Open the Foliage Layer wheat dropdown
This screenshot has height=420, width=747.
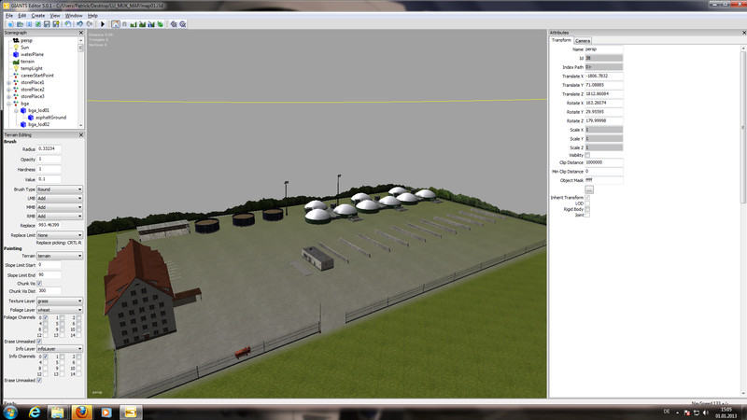click(x=60, y=310)
